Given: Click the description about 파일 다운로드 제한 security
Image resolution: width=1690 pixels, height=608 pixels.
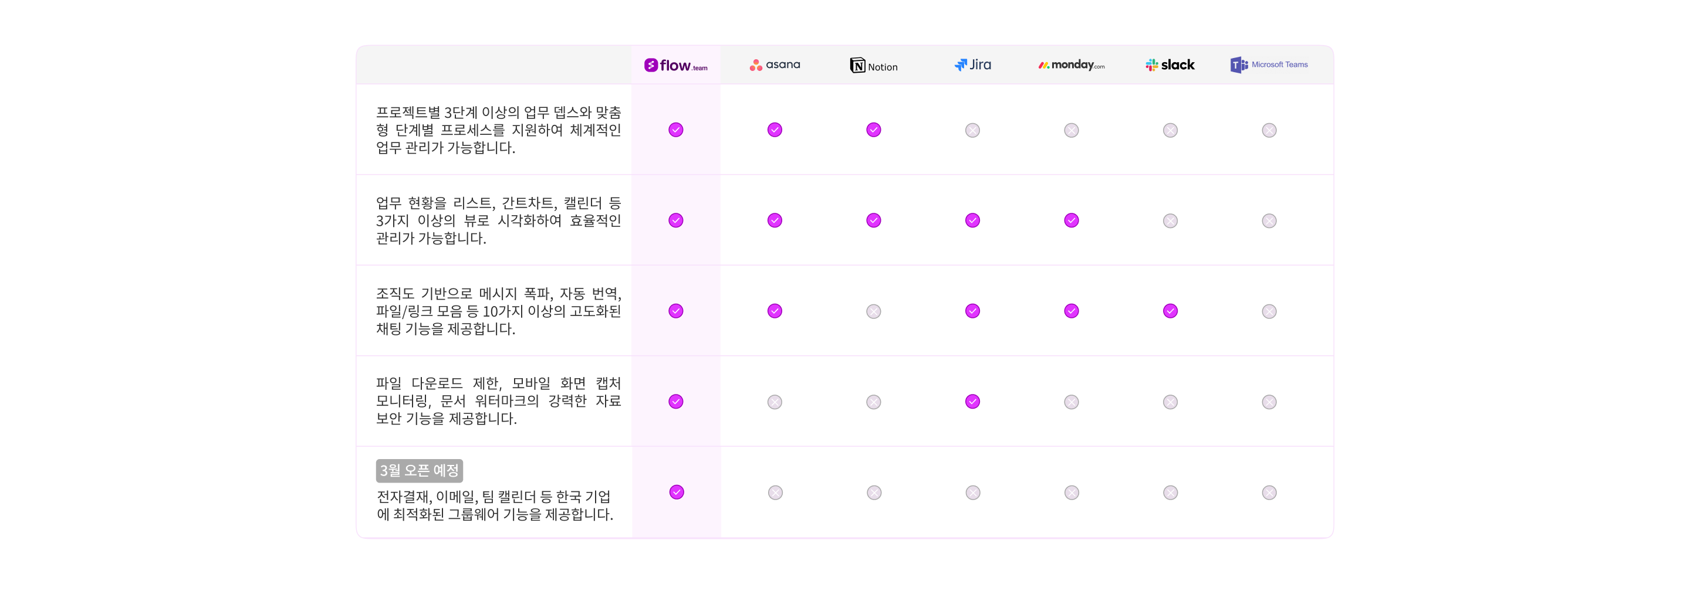Looking at the screenshot, I should pos(499,400).
